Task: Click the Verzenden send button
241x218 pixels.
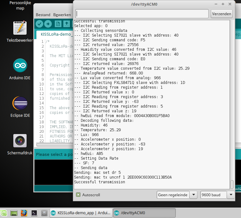Action: (221, 14)
